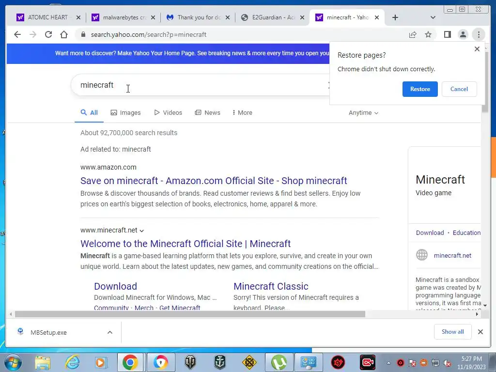Switch to the malwarebytes search tab

(124, 17)
